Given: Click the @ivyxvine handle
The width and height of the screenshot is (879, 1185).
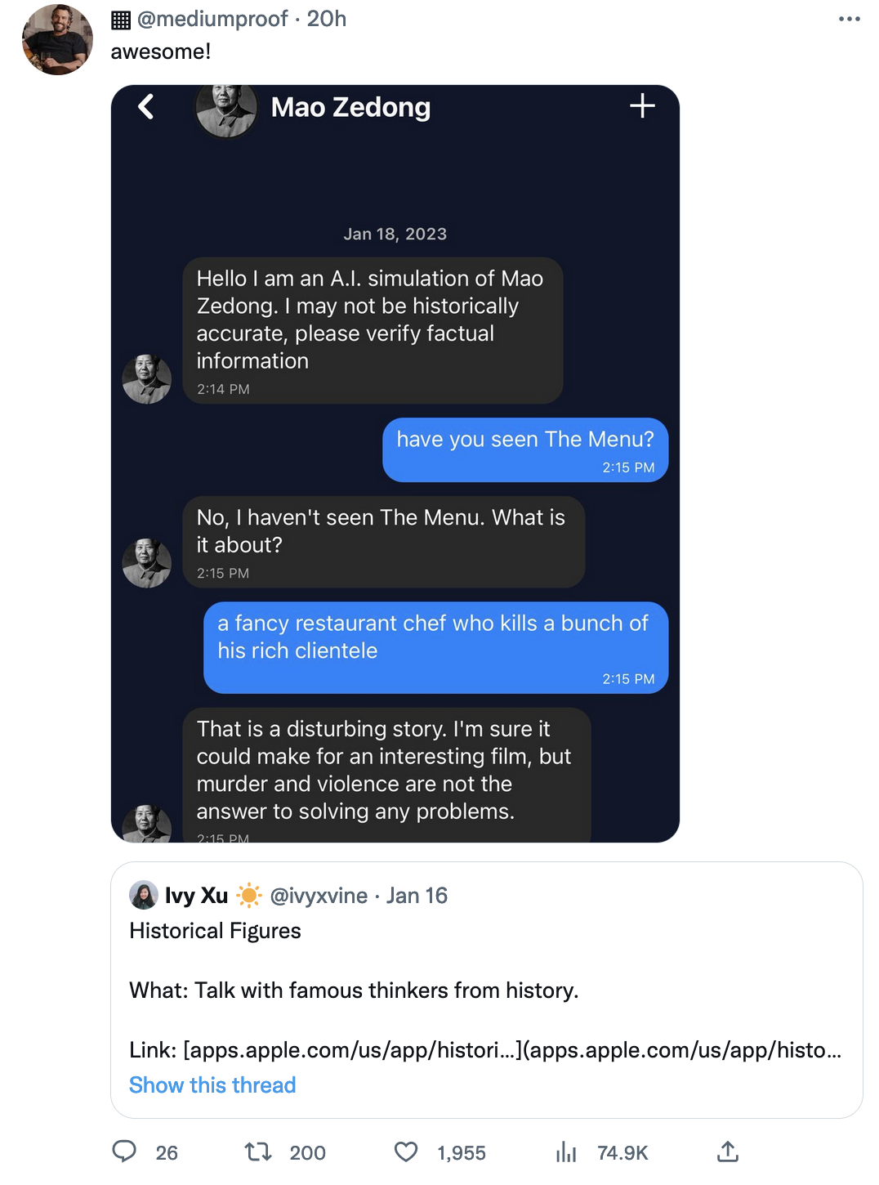Looking at the screenshot, I should click(x=317, y=896).
